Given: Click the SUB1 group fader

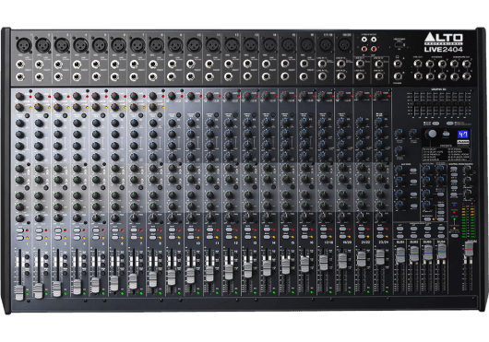Looking at the screenshot, I should (400, 254).
